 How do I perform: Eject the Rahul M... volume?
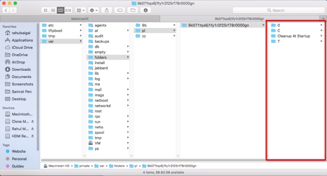coord(33,129)
